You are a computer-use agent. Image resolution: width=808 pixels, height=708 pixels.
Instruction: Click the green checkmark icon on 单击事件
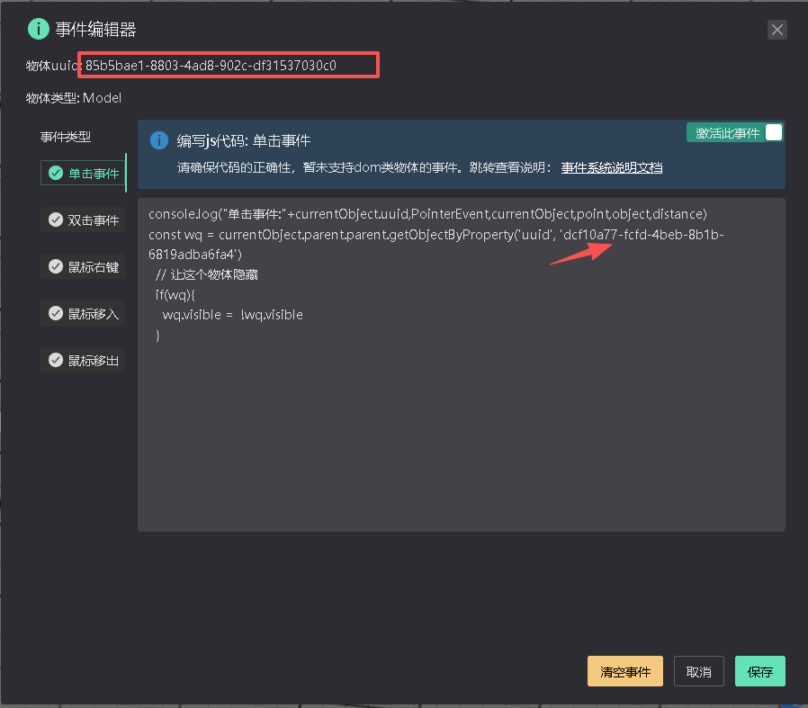[x=56, y=173]
